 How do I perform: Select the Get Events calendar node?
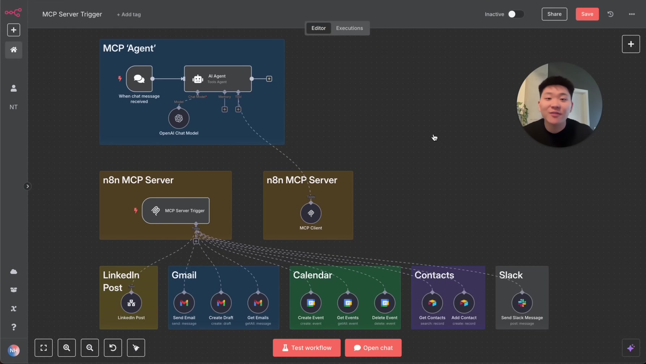tap(348, 303)
